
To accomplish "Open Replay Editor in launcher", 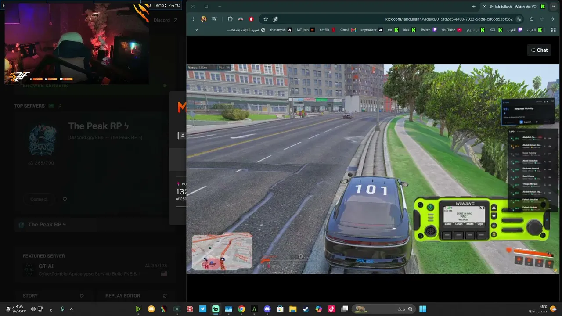I will pyautogui.click(x=122, y=296).
